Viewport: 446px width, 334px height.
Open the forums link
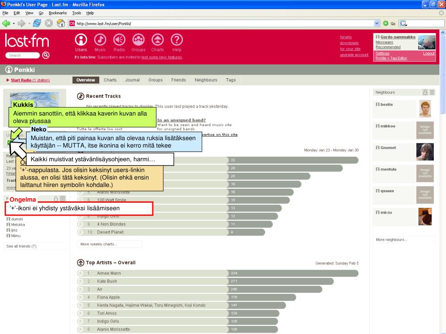345,37
